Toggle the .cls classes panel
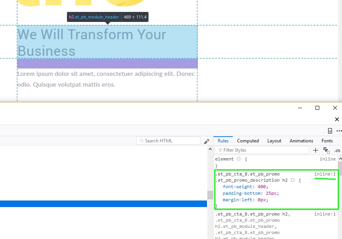The width and height of the screenshot is (342, 239). pyautogui.click(x=337, y=150)
